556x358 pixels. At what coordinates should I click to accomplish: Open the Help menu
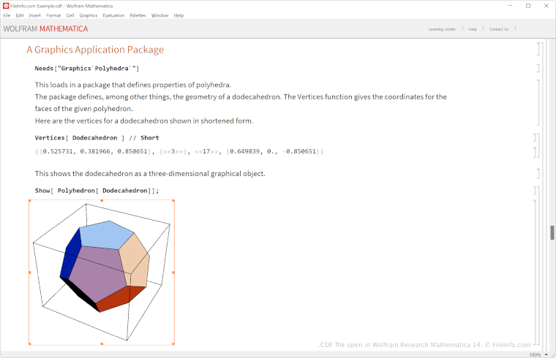point(179,15)
